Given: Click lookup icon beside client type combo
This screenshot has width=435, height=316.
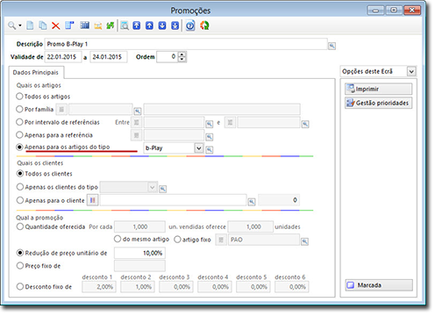Looking at the screenshot, I should pos(163,189).
